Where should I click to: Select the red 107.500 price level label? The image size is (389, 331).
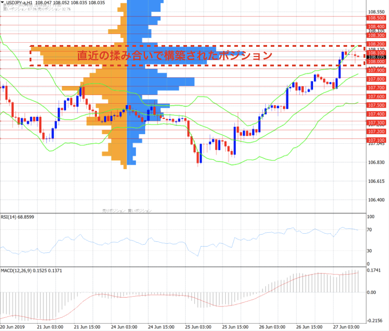[376, 105]
